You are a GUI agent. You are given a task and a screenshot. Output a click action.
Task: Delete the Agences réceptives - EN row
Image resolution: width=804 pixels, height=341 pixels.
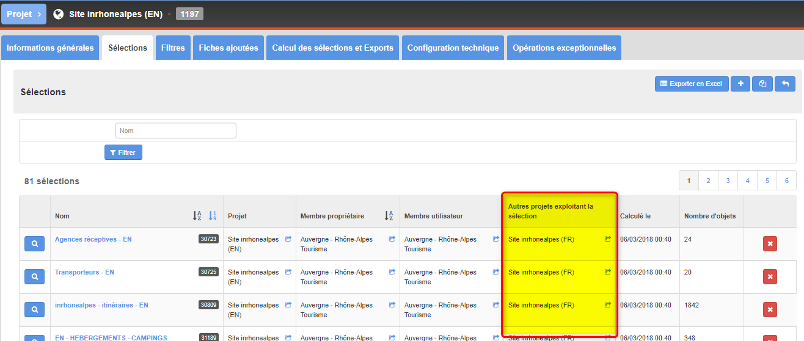tap(770, 244)
